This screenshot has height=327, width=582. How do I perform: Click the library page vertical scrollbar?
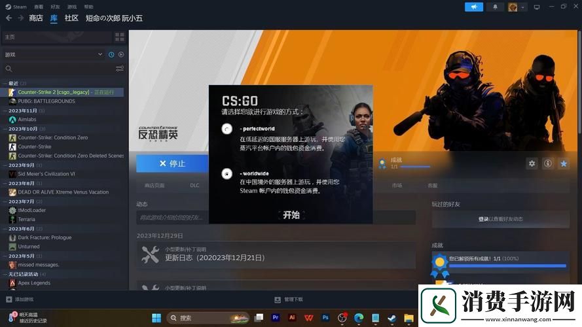tap(579, 82)
